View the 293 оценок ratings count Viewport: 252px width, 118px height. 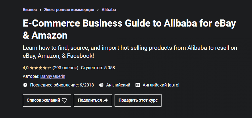(x=65, y=68)
